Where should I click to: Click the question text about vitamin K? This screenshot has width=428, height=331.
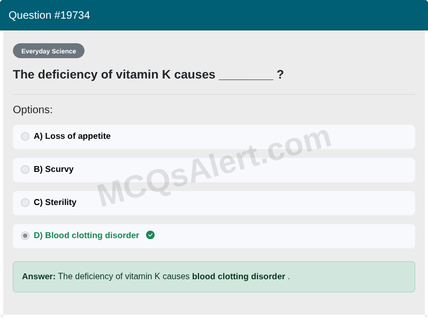coord(148,74)
